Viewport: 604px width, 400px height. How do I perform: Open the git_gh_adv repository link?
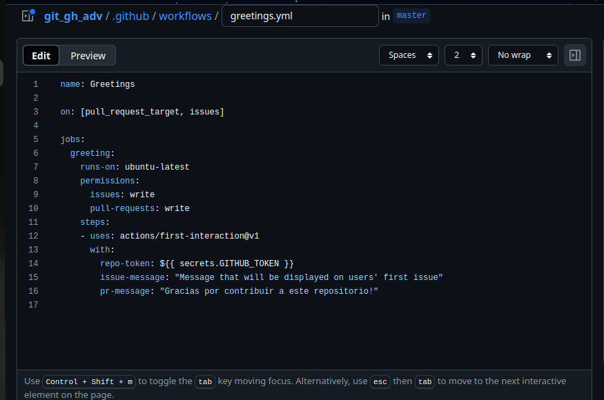coord(73,16)
